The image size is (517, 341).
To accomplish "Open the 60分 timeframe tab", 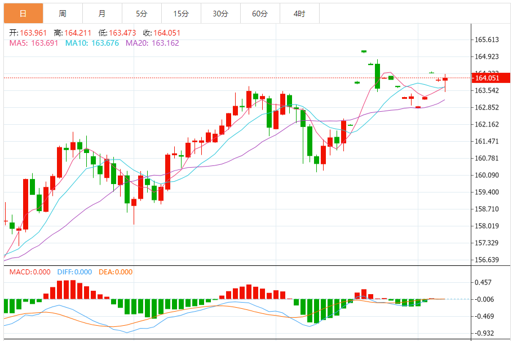I will coord(260,14).
